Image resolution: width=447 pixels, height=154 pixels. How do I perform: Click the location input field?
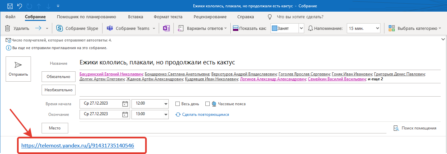233,128
